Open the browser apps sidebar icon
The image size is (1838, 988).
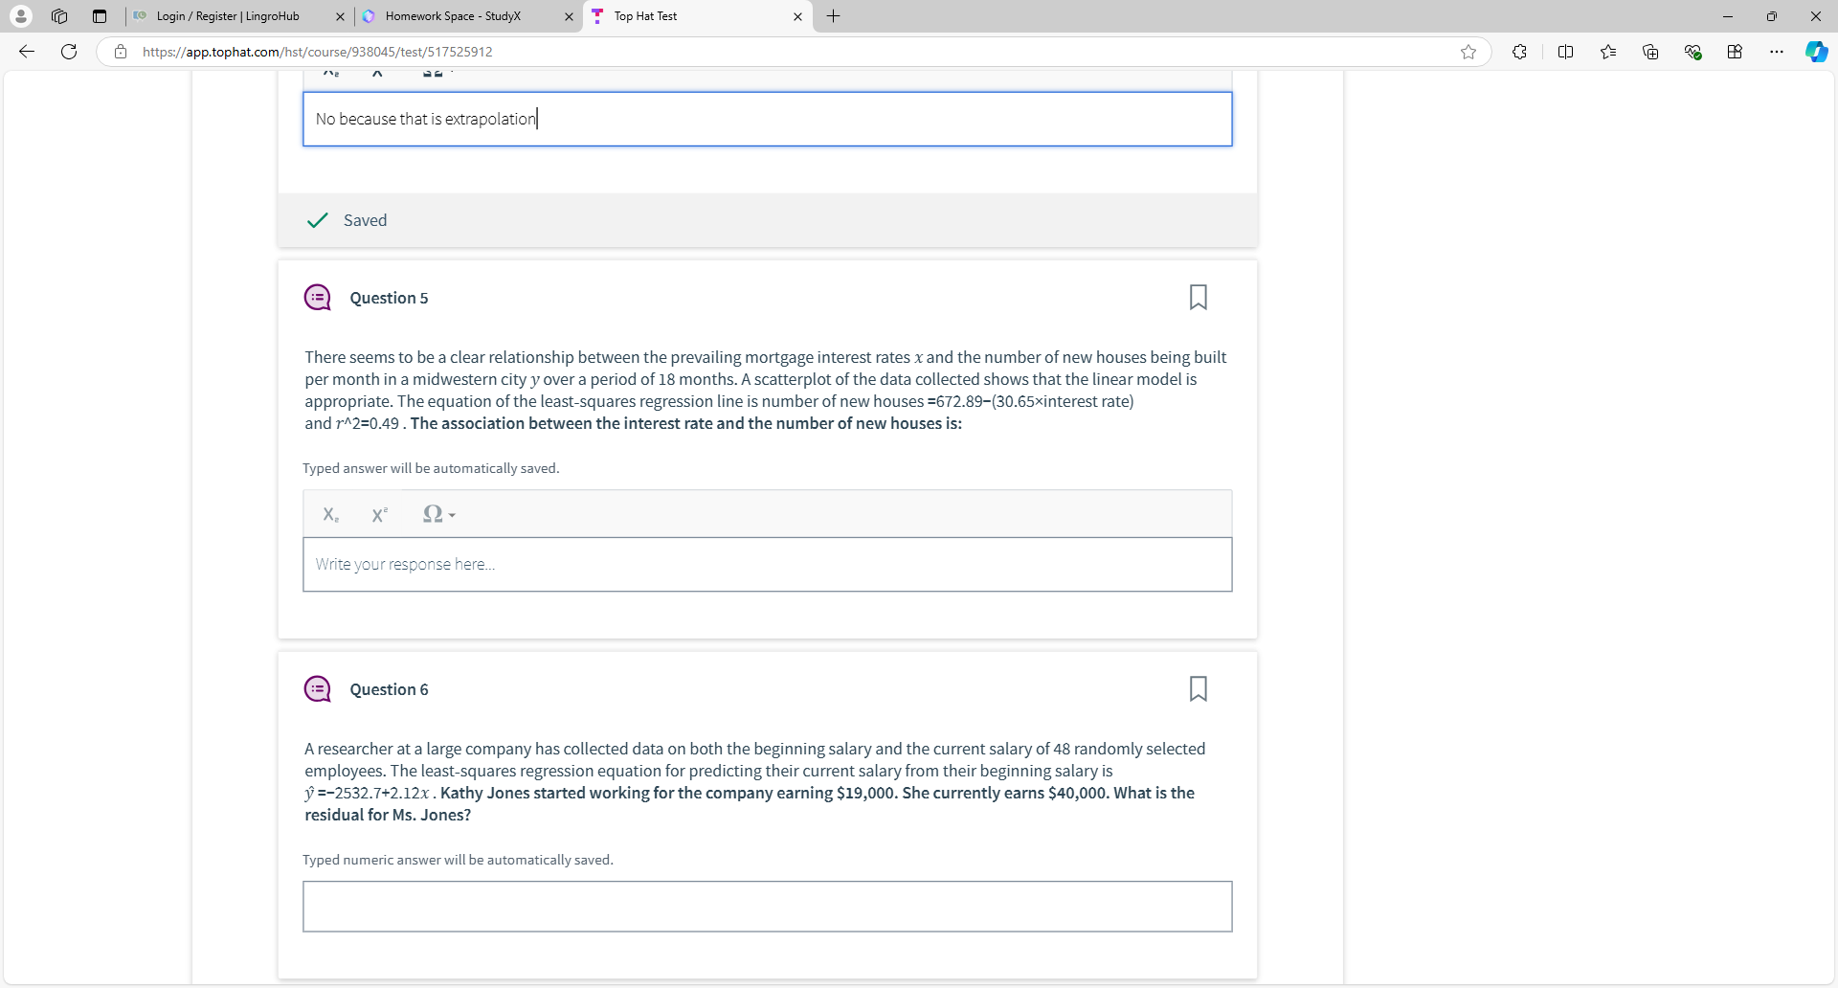(1735, 52)
